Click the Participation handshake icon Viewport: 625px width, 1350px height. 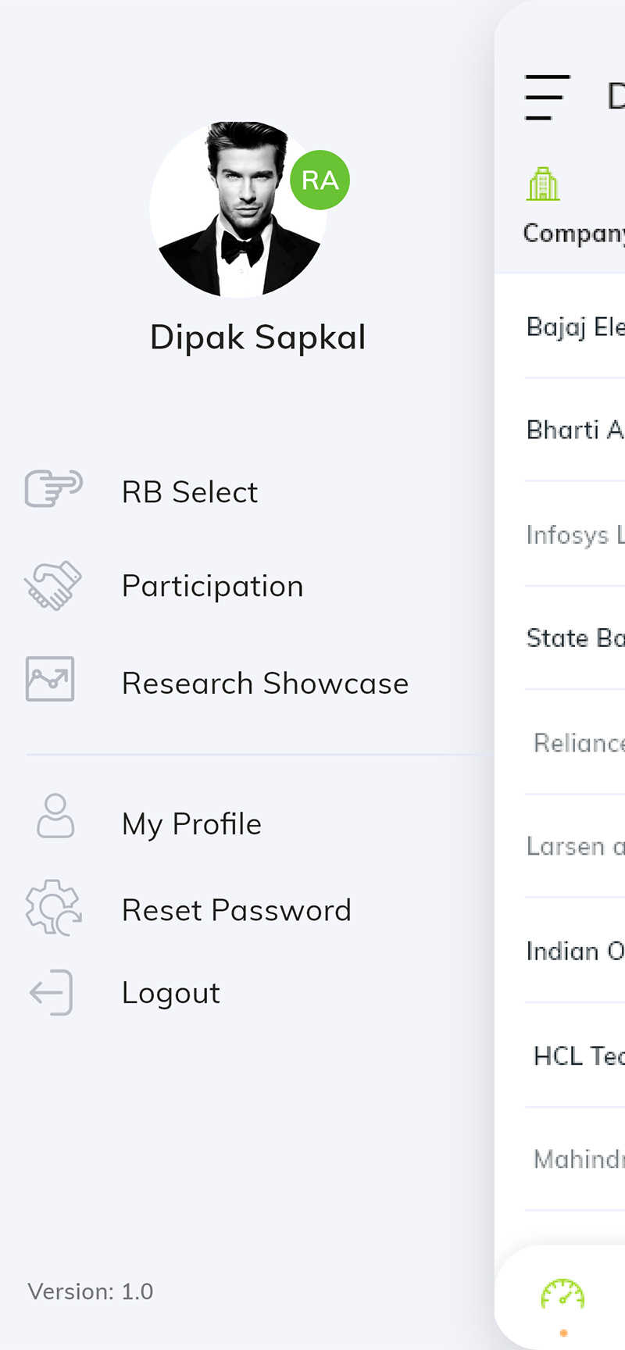click(52, 585)
